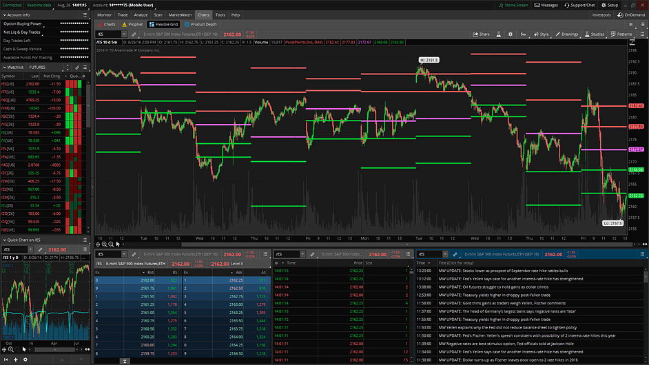Open the Patterns menu

(621, 34)
